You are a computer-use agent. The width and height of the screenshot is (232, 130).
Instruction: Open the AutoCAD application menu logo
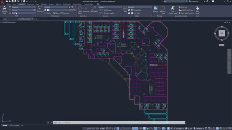click(2, 2)
